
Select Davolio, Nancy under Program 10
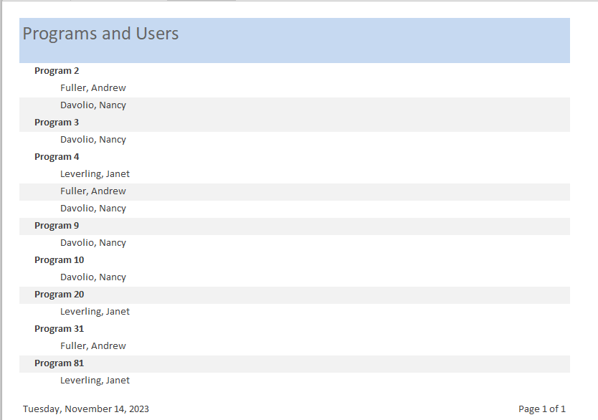click(x=93, y=277)
